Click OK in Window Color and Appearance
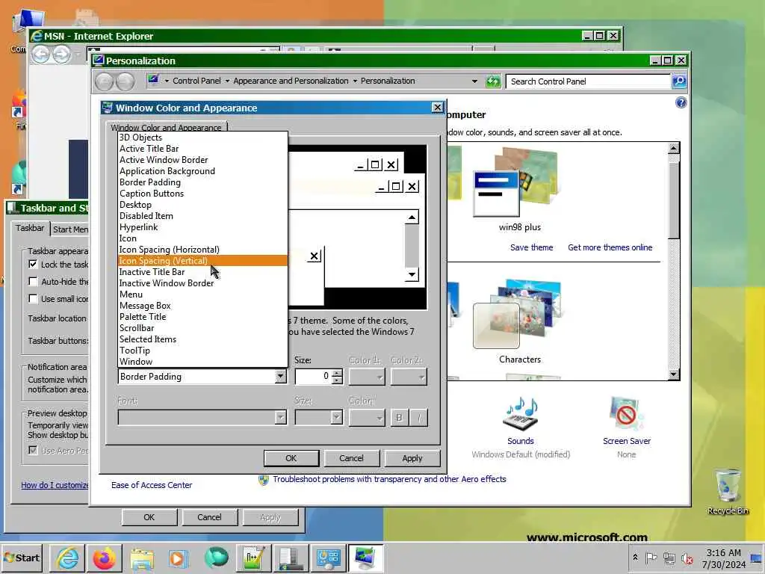Viewport: 765px width, 574px height. [291, 458]
